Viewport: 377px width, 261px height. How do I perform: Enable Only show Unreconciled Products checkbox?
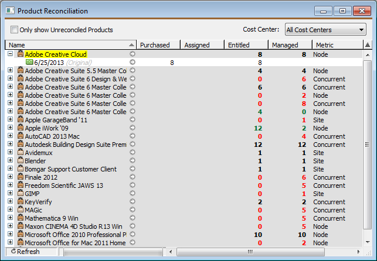click(x=14, y=30)
